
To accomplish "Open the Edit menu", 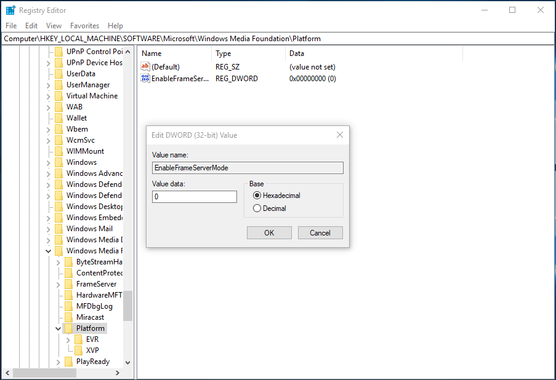I will [x=31, y=26].
